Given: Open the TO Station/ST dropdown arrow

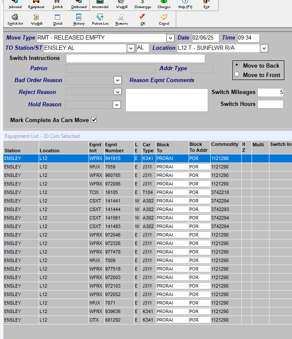Looking at the screenshot, I should coord(131,48).
